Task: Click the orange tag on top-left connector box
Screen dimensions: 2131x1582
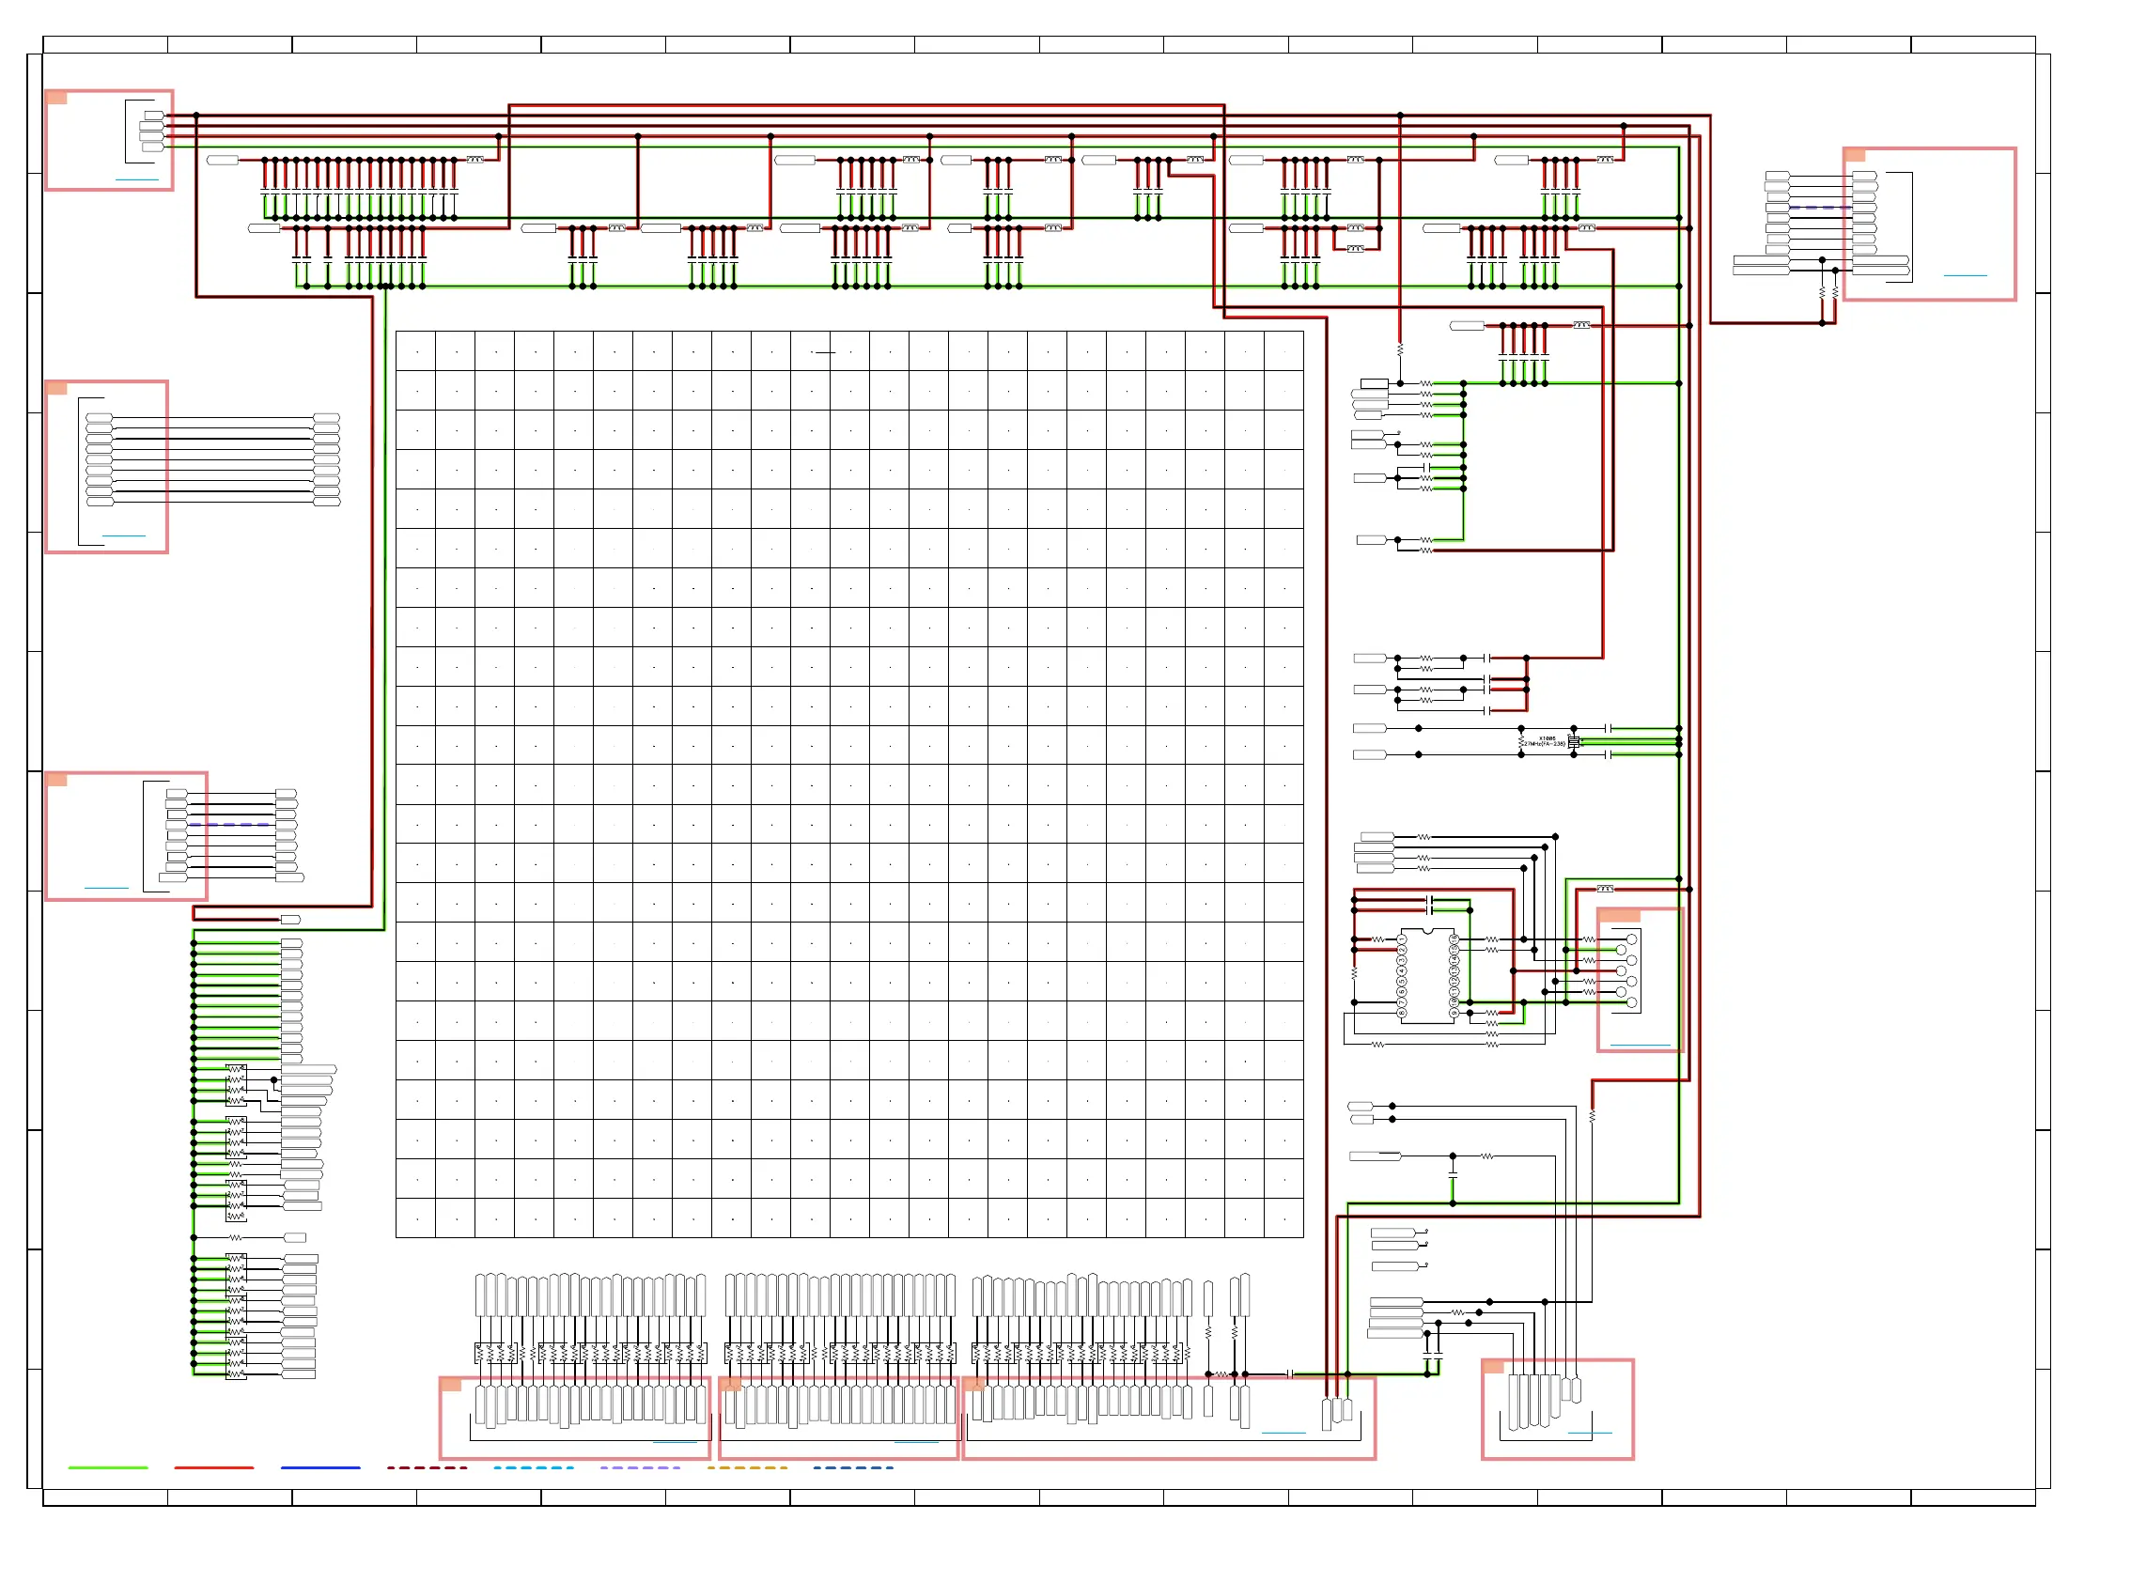Action: tap(56, 98)
